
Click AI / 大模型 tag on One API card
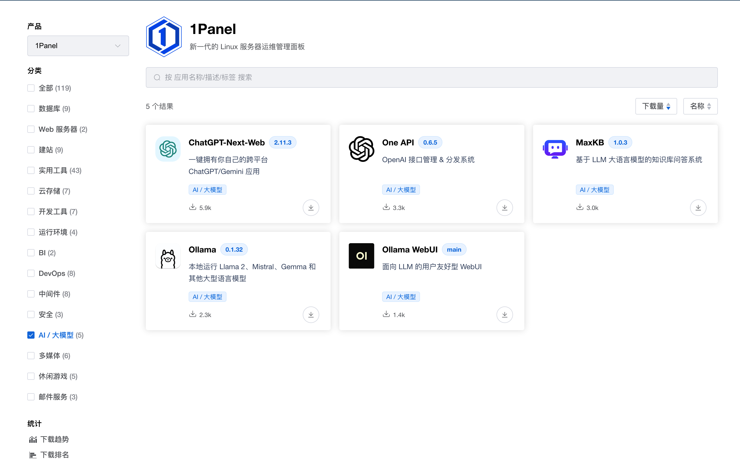[401, 190]
